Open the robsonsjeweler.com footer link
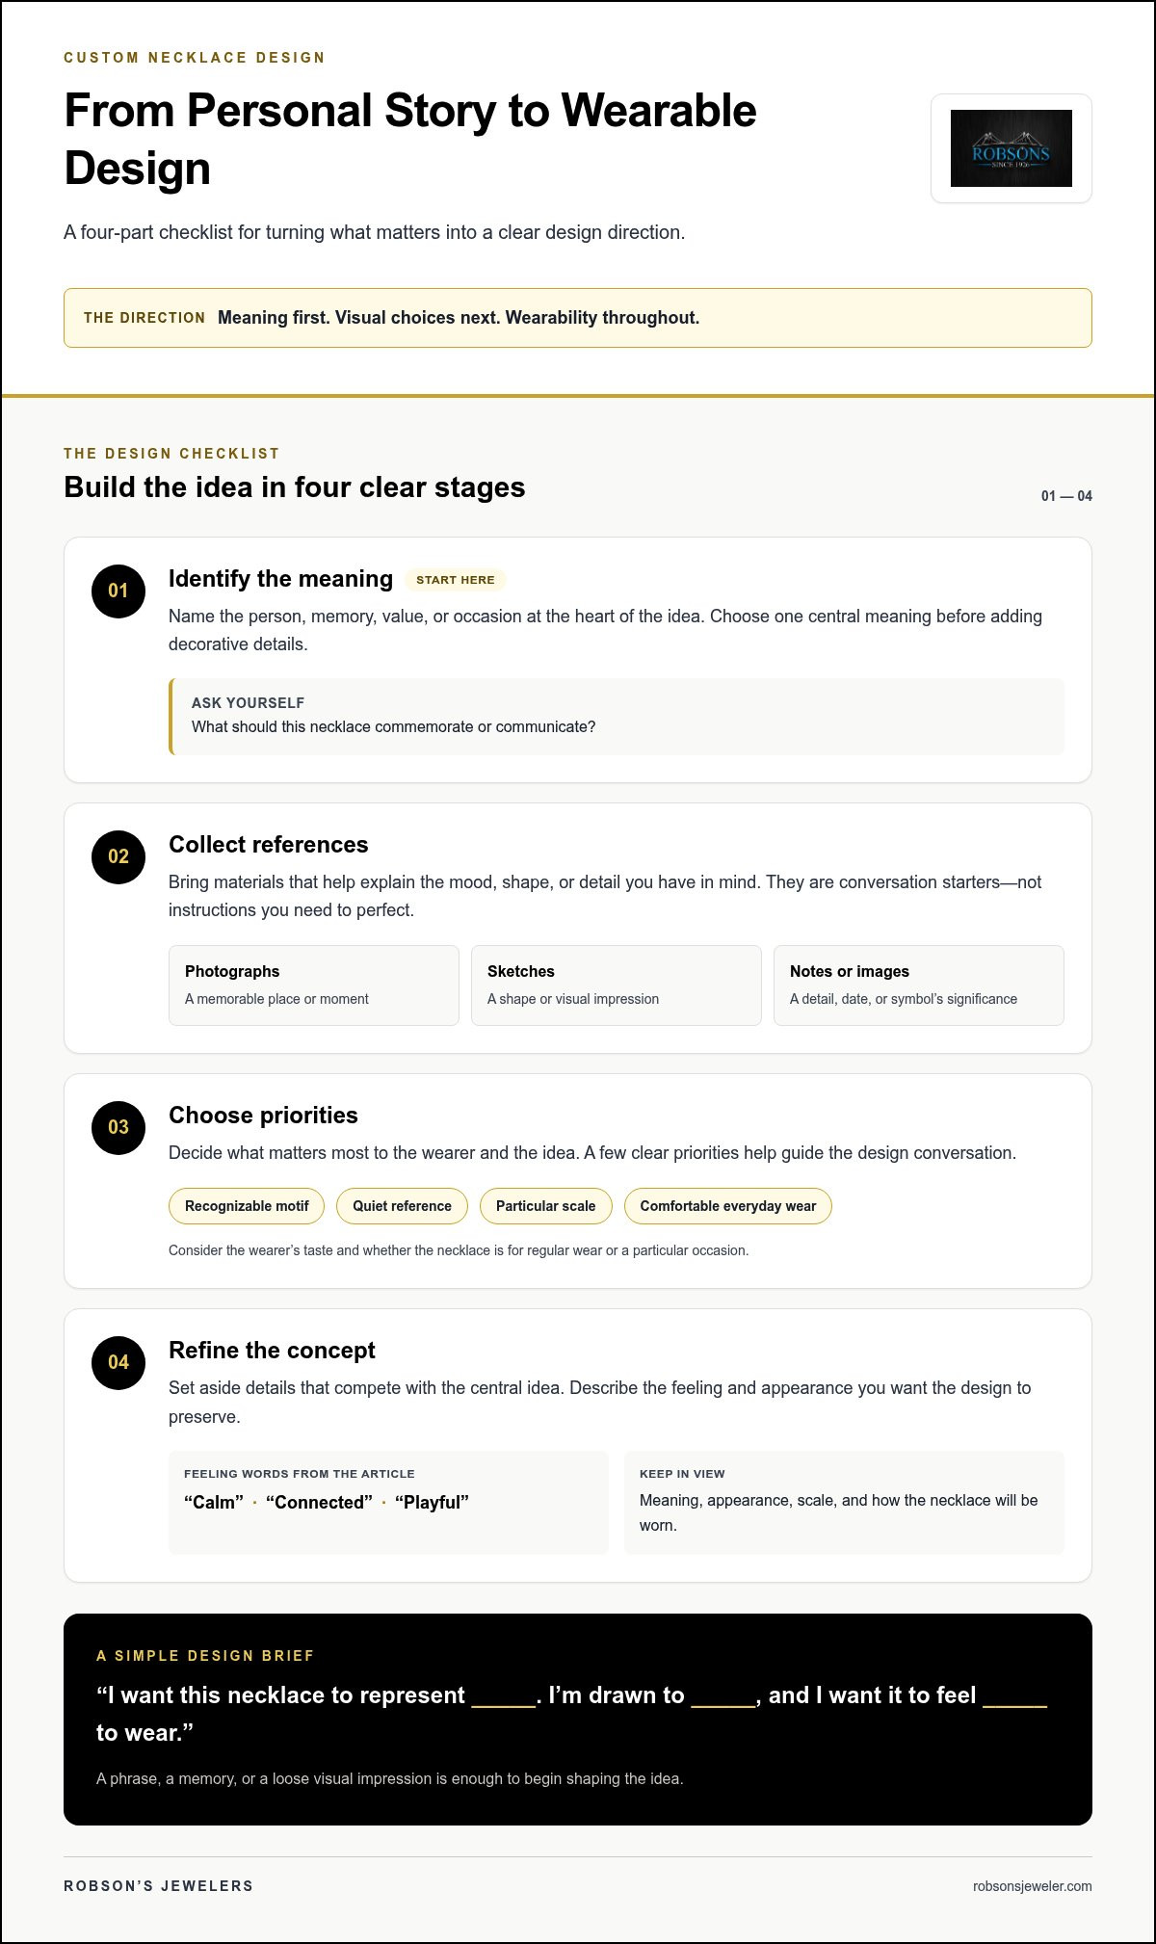 click(x=1033, y=1886)
